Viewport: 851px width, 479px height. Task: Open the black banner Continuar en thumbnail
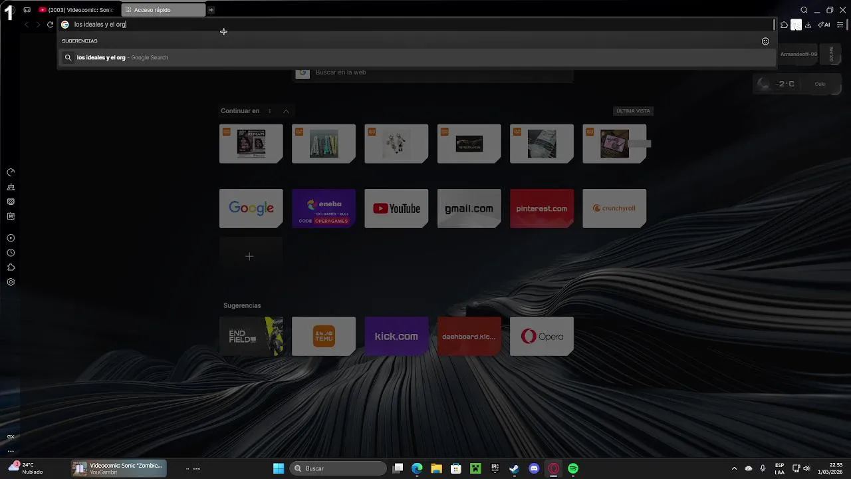469,144
